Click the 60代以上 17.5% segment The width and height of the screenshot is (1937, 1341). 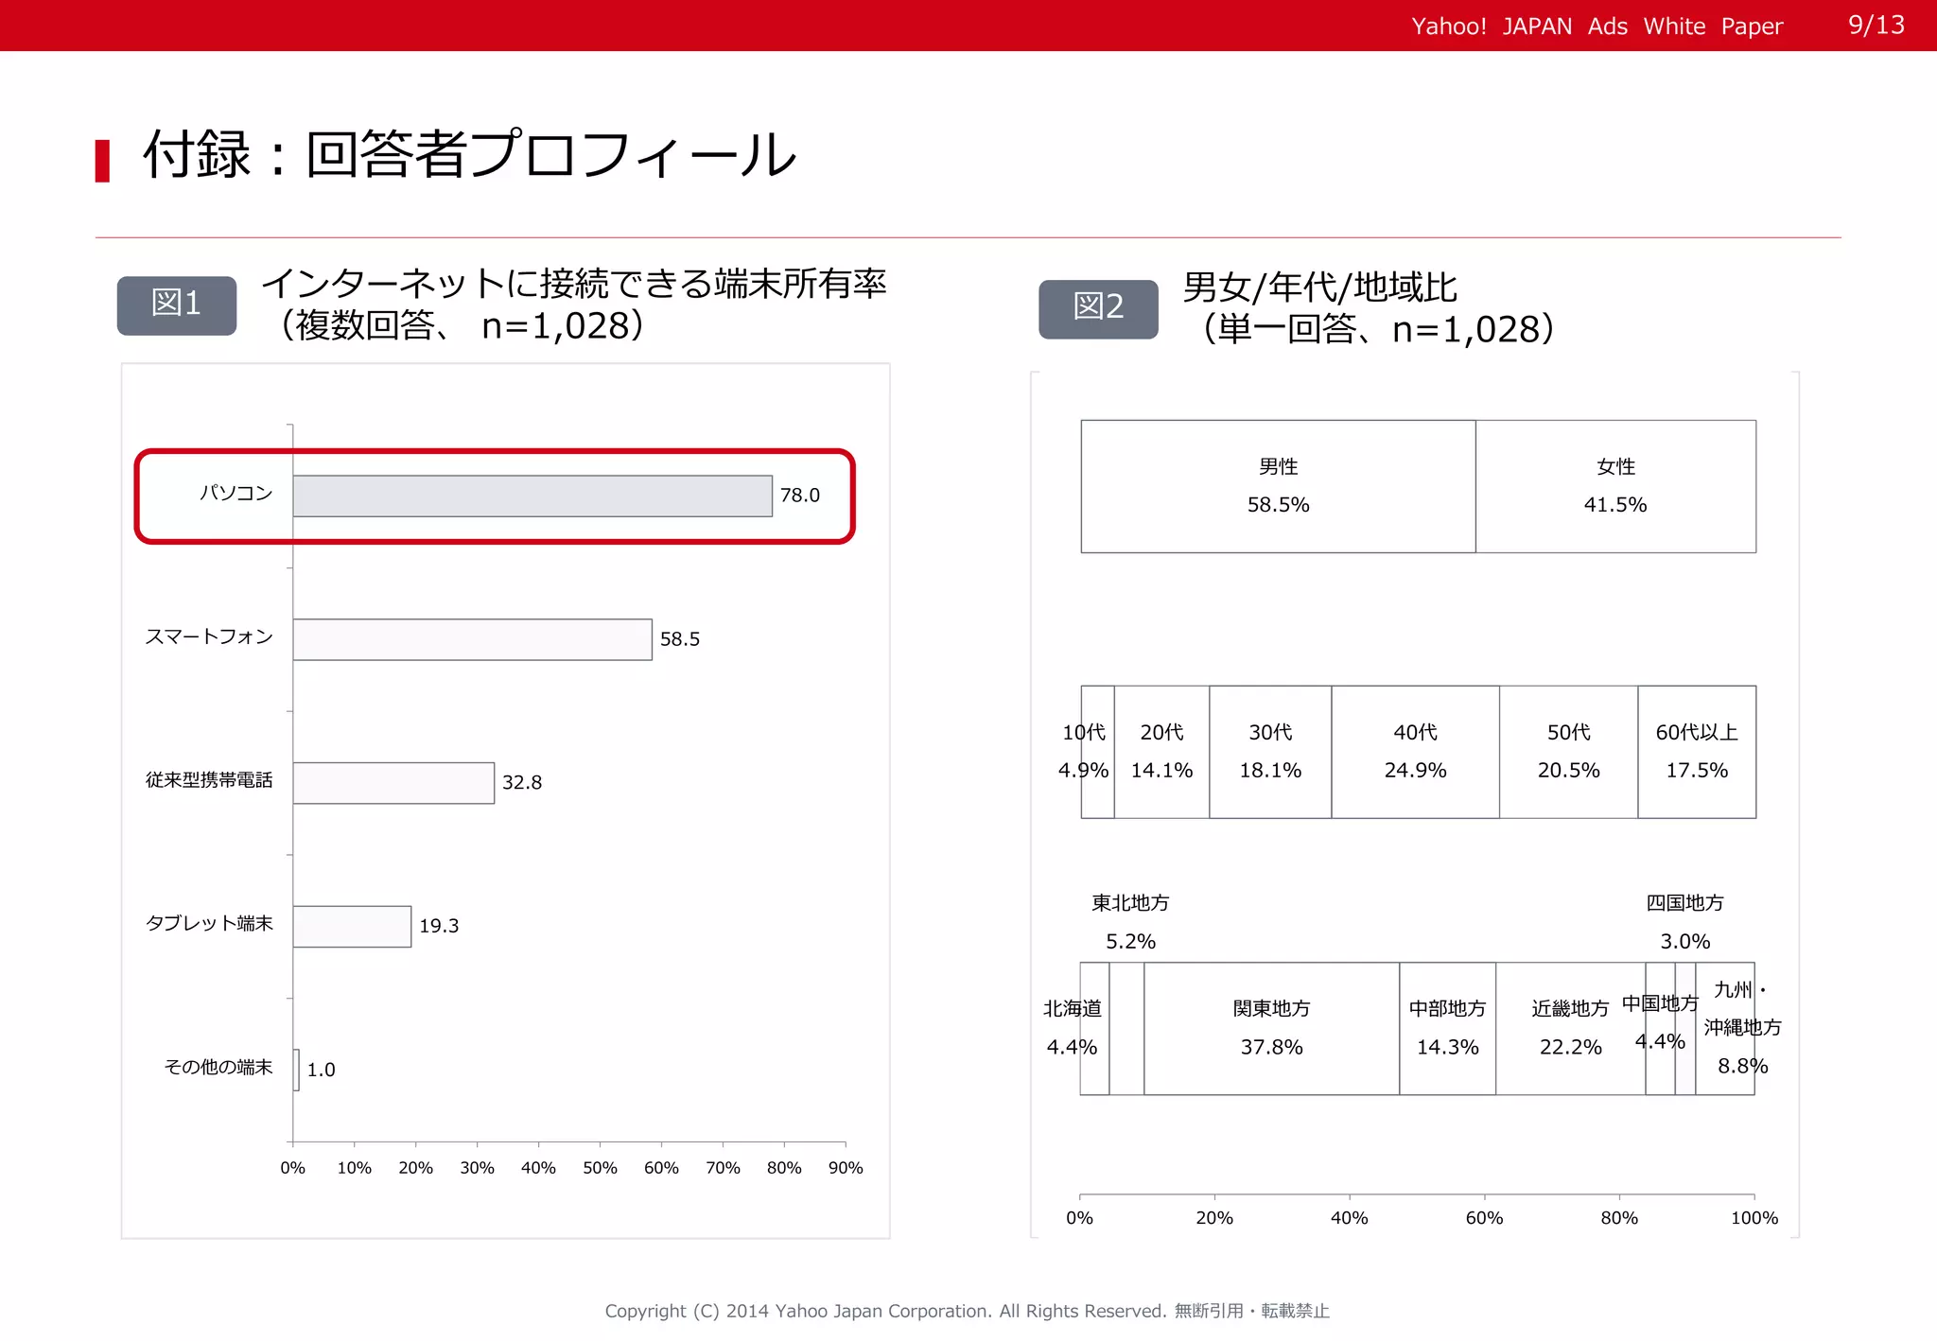(x=1697, y=752)
